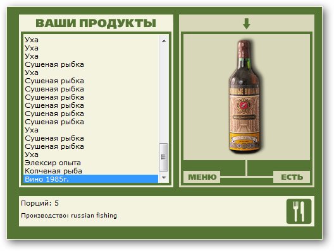Image resolution: width=334 pixels, height=251 pixels.
Task: Select 'Элексир опыта' in the list
Action: click(x=90, y=163)
